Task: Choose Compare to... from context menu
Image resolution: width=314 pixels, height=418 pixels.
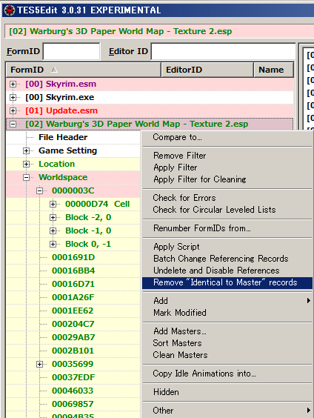Action: point(227,137)
